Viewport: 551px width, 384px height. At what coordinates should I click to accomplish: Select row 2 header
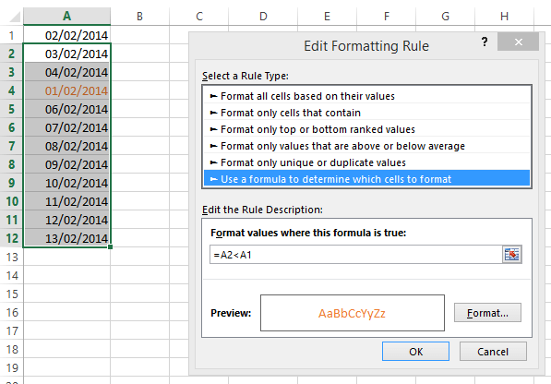(x=12, y=54)
